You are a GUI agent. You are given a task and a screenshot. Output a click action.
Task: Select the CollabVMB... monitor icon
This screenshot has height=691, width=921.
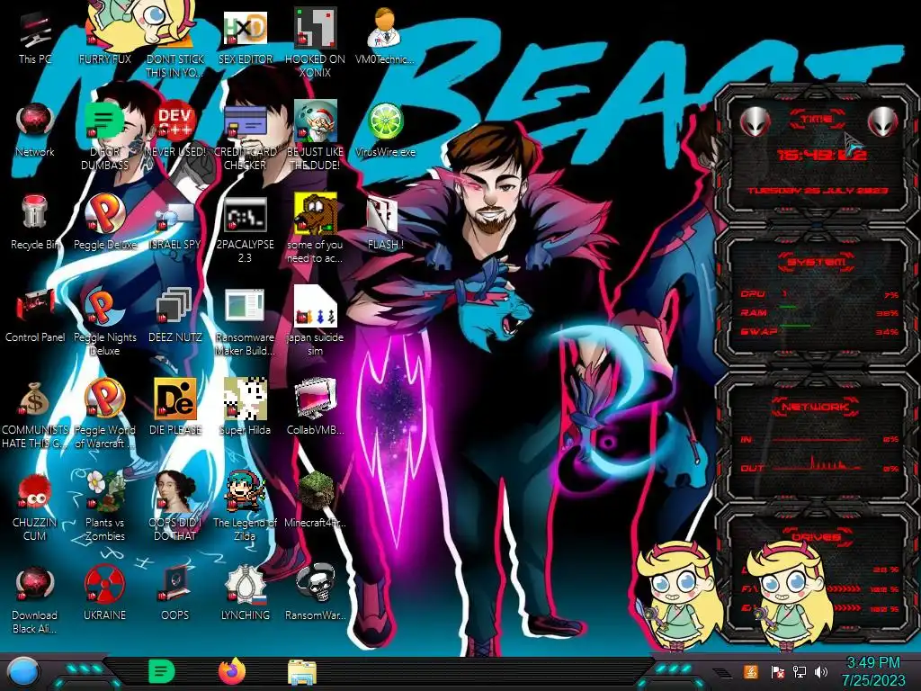pyautogui.click(x=315, y=408)
